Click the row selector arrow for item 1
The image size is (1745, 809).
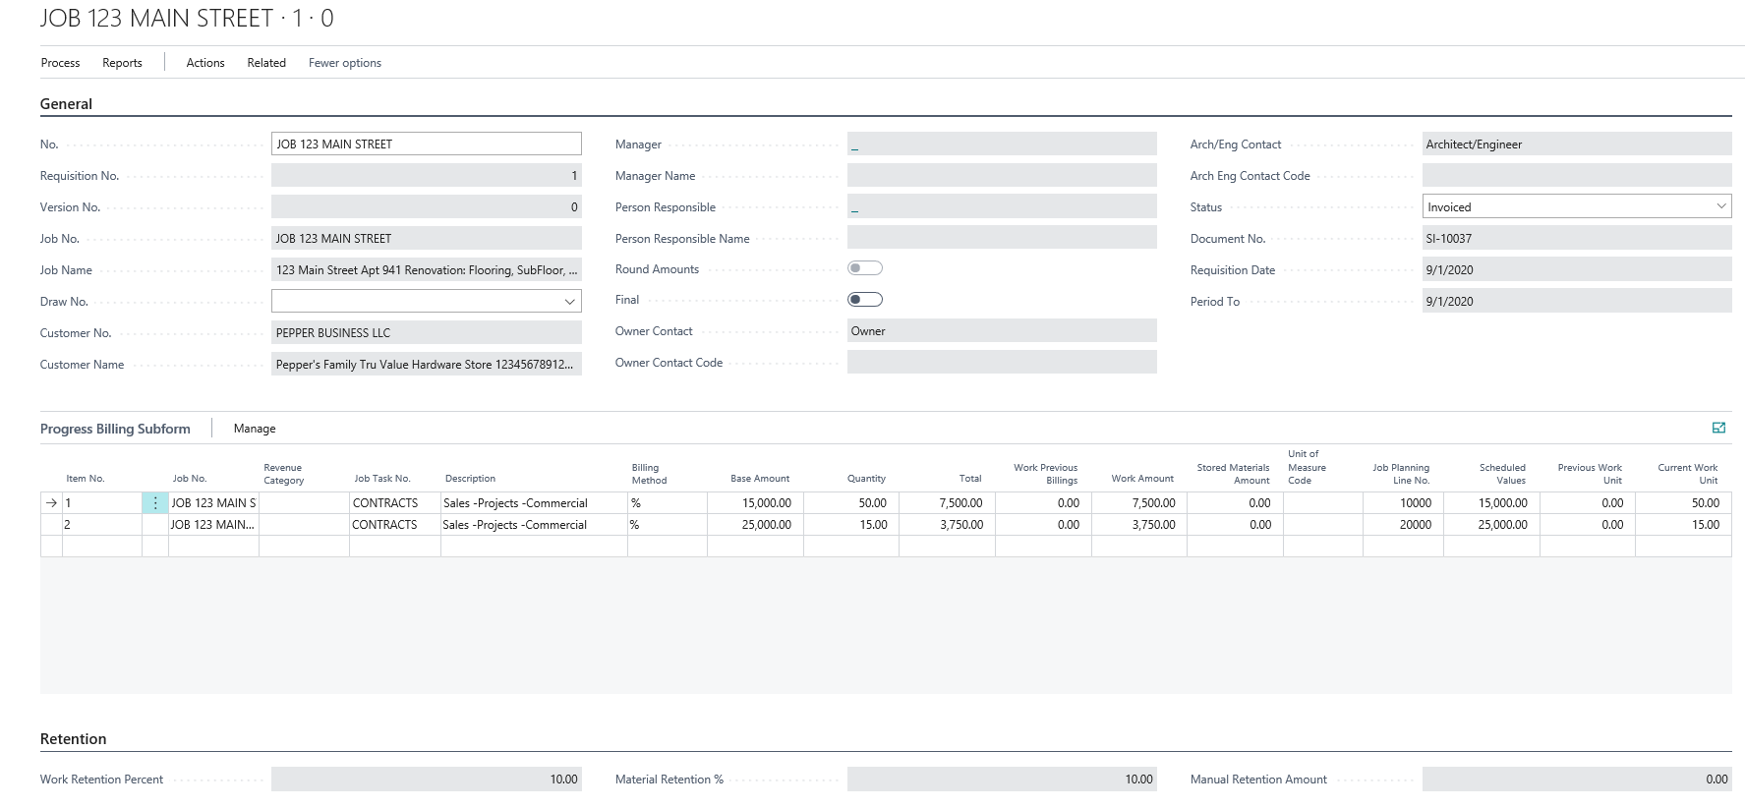point(51,503)
